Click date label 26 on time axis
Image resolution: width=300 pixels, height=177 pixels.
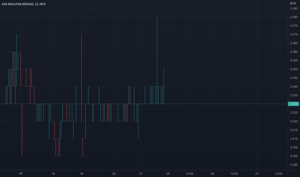(x=212, y=174)
